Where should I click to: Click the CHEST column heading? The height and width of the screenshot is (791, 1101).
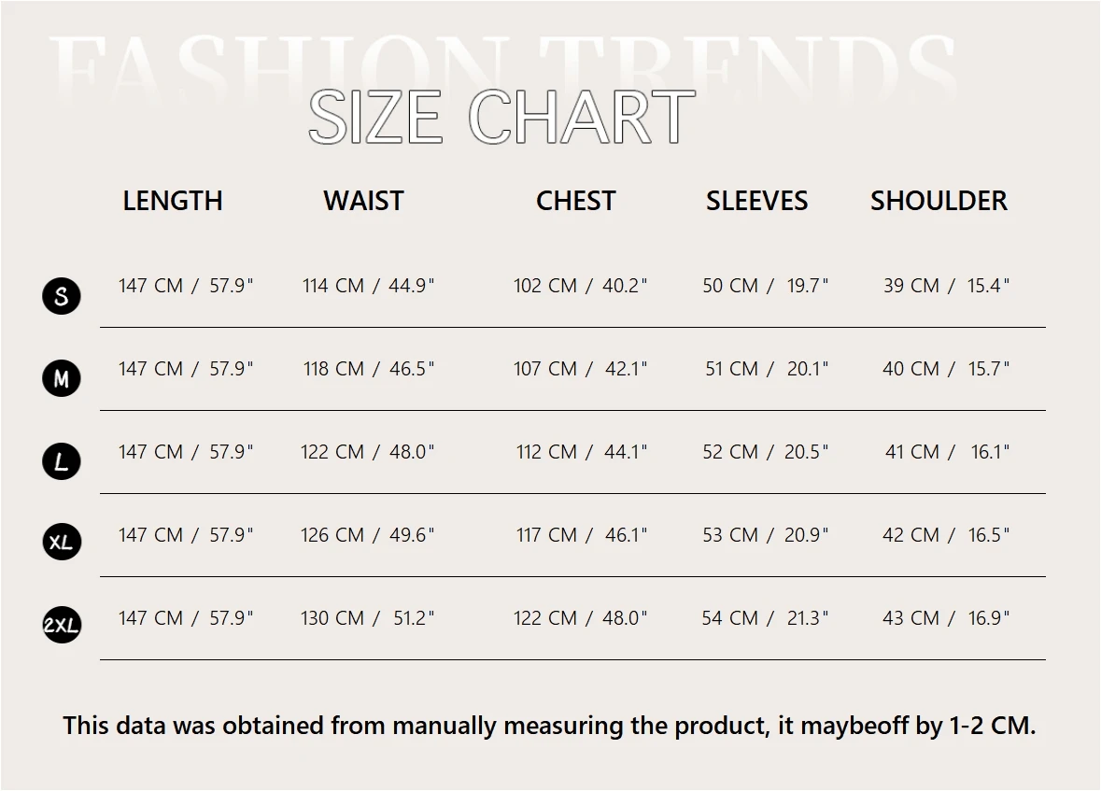click(575, 201)
